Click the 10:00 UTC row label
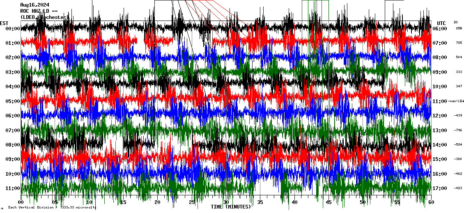 pos(440,87)
